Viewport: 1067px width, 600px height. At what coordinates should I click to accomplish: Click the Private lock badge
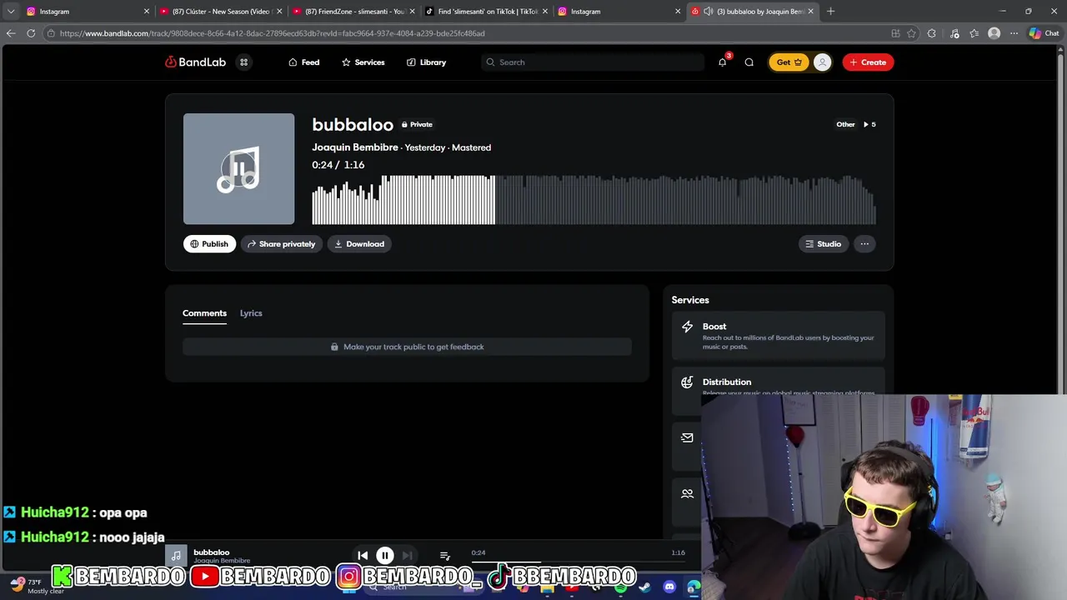(x=417, y=124)
